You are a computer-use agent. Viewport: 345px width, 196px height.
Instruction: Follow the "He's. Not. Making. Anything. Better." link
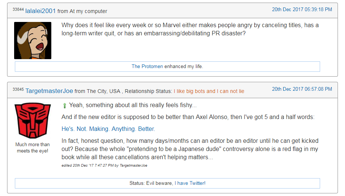pos(108,129)
